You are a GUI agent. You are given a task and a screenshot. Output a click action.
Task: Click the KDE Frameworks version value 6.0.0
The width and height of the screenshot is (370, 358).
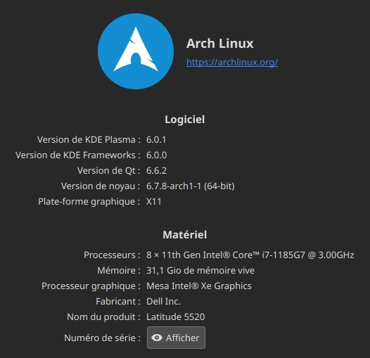pyautogui.click(x=156, y=155)
